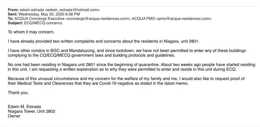
Task: Click the paragraph mentioning BGC and Mandaluyong condos
Action: point(127,53)
